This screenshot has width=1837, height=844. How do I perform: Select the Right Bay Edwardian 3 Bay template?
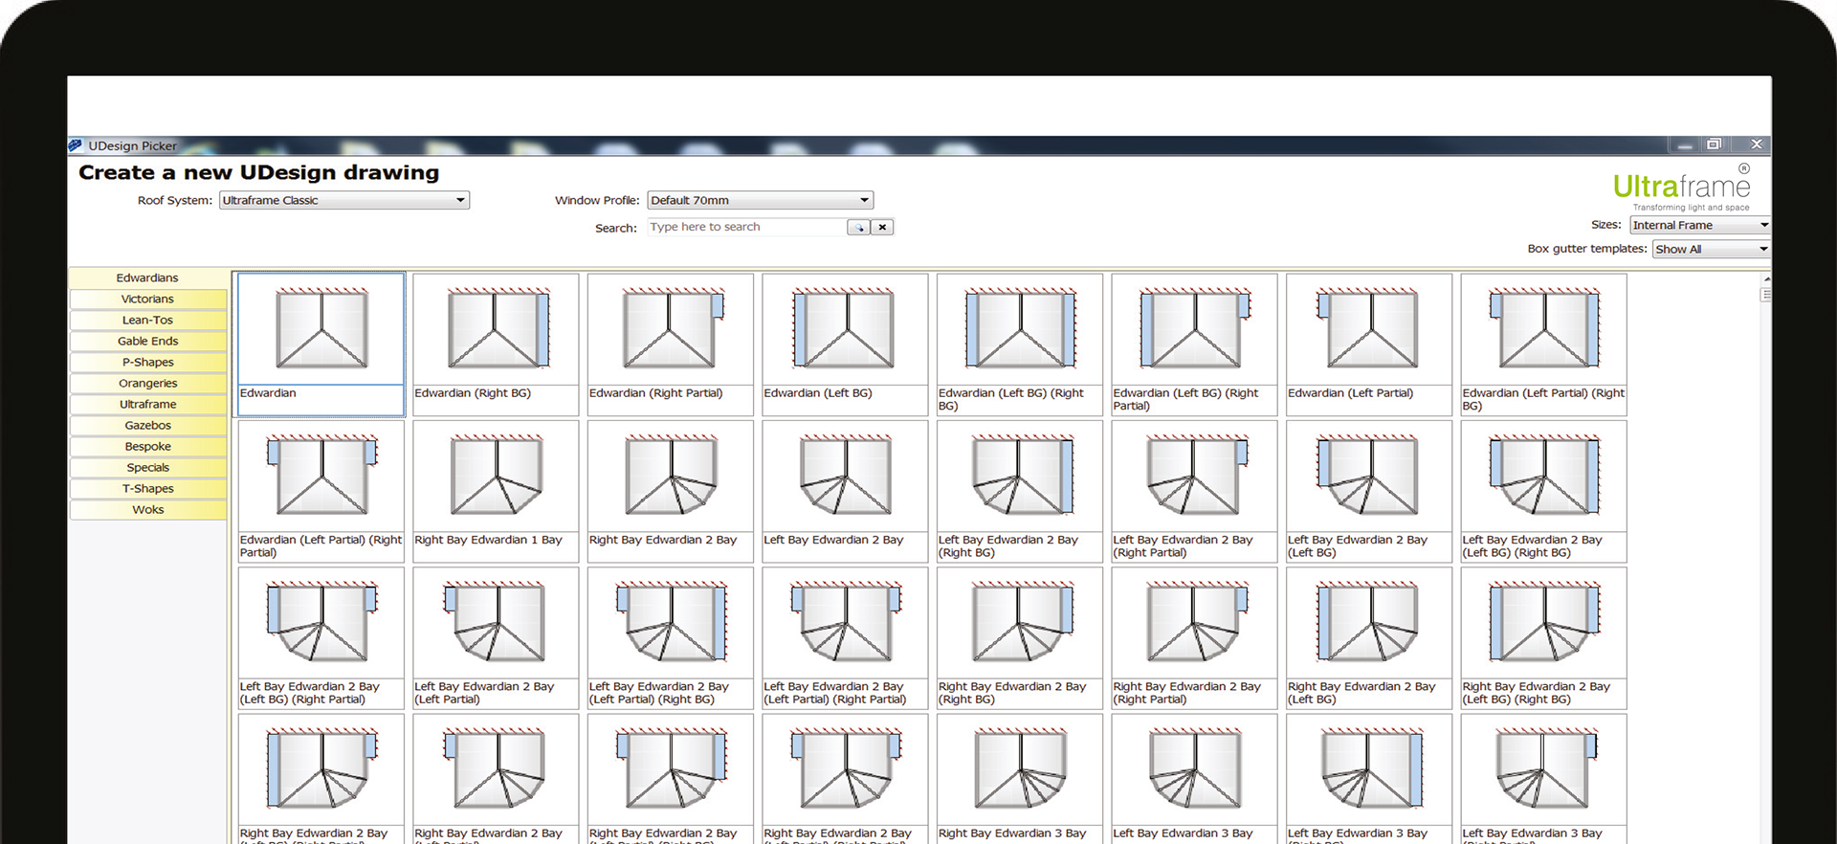pyautogui.click(x=1020, y=779)
